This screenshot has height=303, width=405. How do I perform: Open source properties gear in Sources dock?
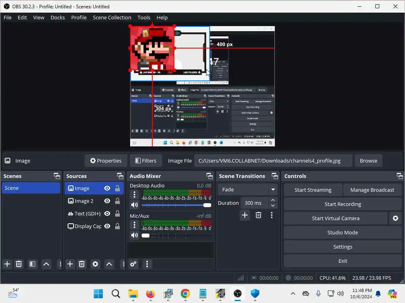click(x=95, y=264)
